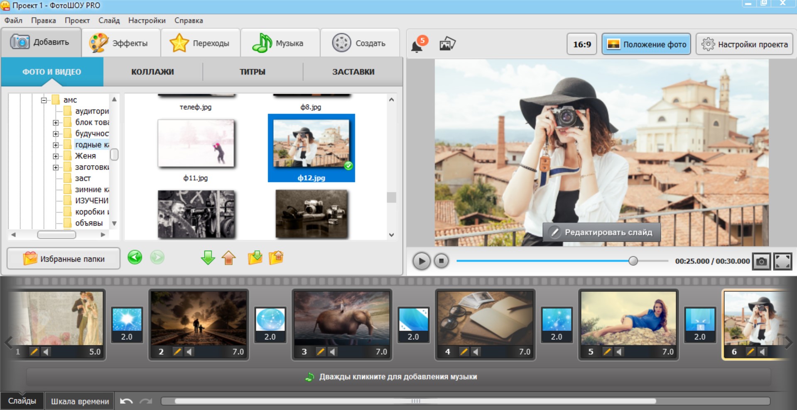Remove all photos folder-up arrow icon

pyautogui.click(x=276, y=257)
